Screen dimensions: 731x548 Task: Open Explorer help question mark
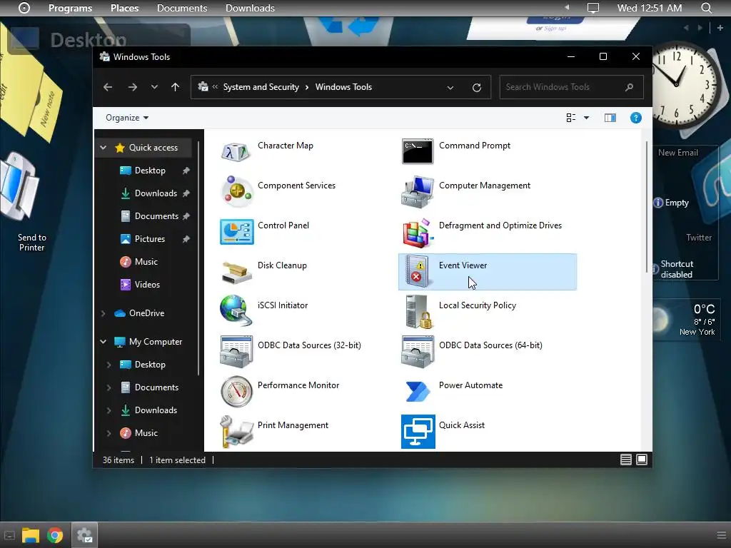pyautogui.click(x=635, y=118)
